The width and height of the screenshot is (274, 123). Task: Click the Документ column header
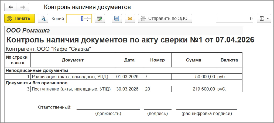pos(73,60)
